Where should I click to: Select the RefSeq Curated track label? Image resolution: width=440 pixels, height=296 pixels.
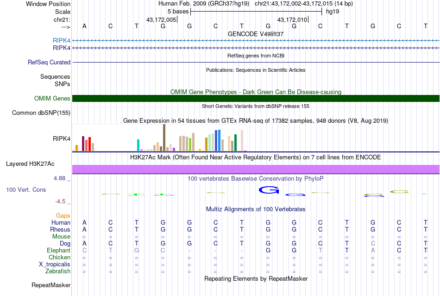pos(49,62)
